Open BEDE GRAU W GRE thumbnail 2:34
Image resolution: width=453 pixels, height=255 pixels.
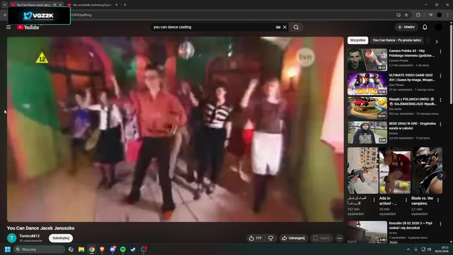(x=367, y=132)
